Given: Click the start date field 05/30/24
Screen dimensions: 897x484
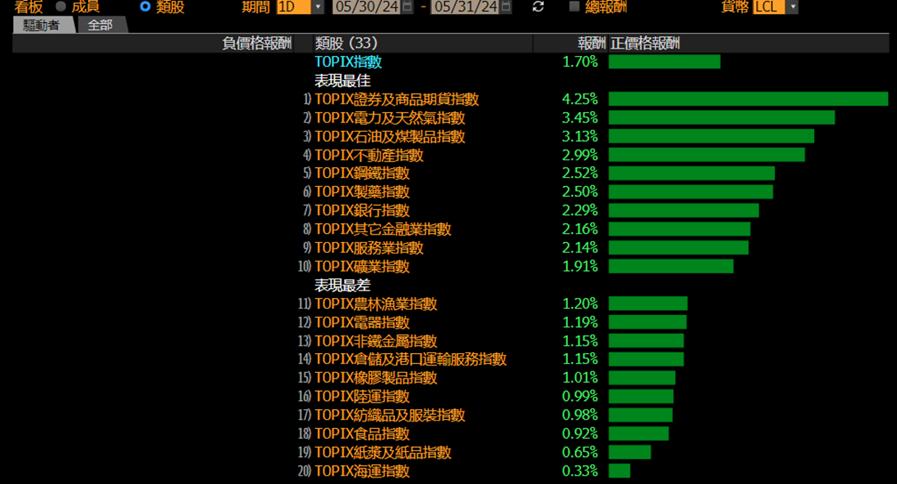Looking at the screenshot, I should (366, 7).
